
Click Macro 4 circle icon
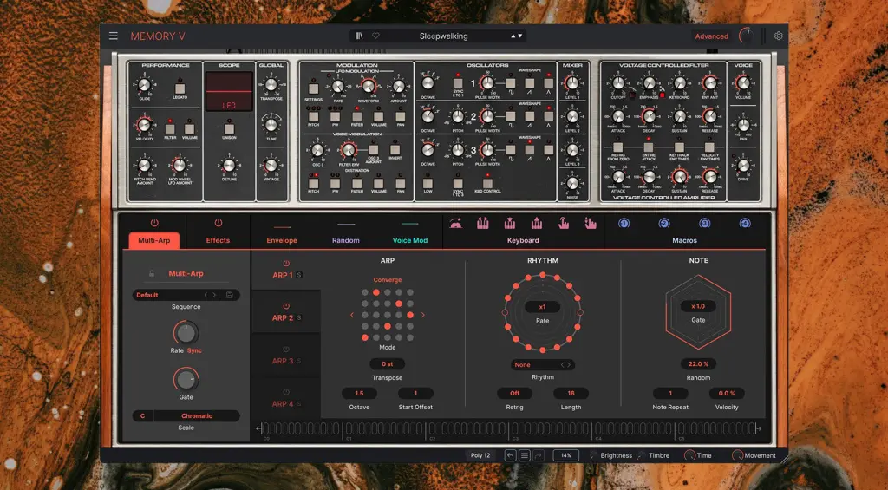click(745, 224)
